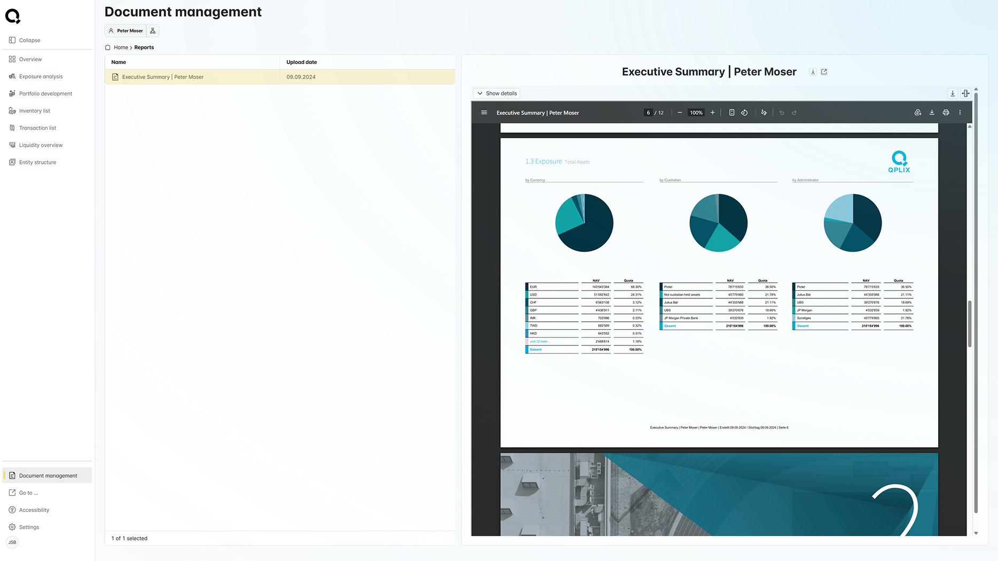
Task: Click the undo icon in PDF toolbar
Action: click(x=782, y=113)
